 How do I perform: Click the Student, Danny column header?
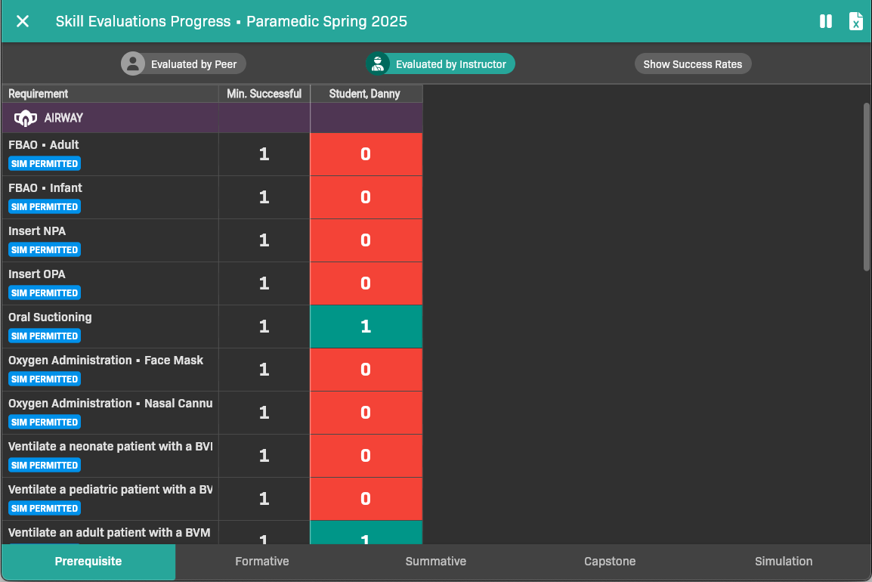coord(366,94)
